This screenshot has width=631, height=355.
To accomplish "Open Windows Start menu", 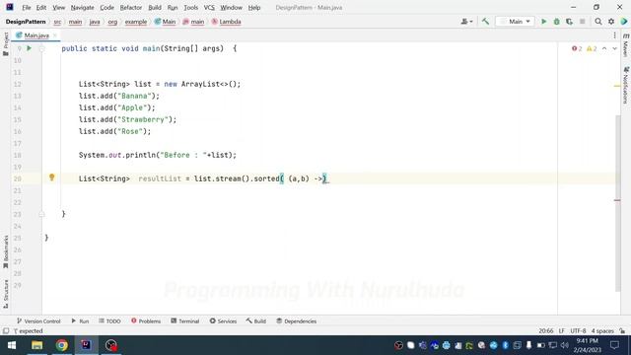I will pos(12,345).
